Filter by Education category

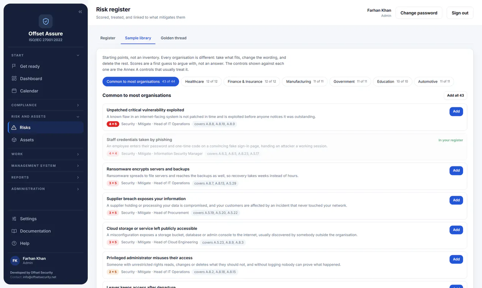(392, 81)
